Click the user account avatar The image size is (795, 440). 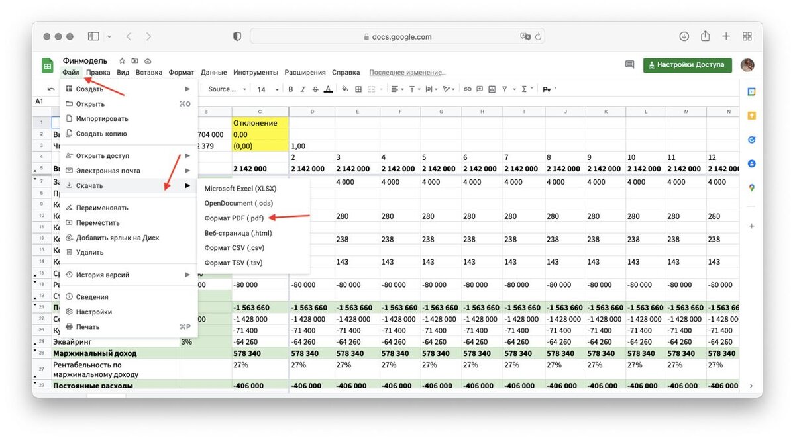click(747, 65)
